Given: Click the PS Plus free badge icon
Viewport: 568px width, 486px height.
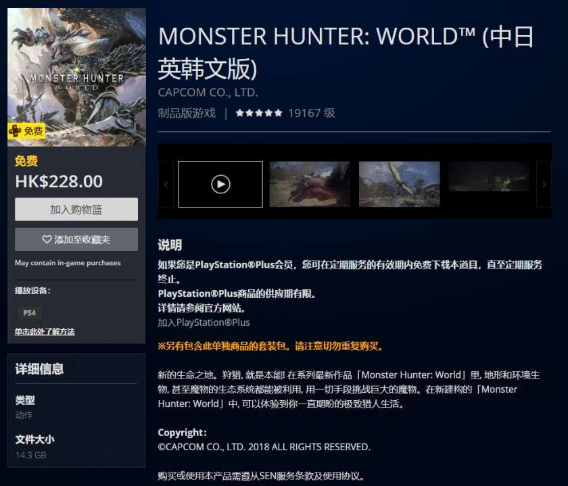Looking at the screenshot, I should point(26,130).
